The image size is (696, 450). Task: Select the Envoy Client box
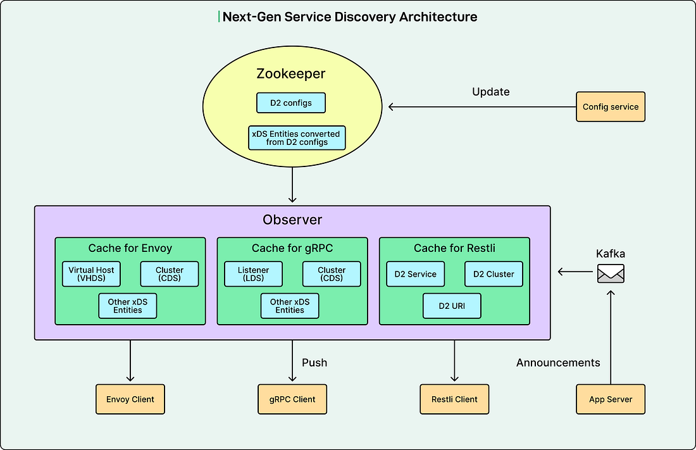tap(130, 399)
